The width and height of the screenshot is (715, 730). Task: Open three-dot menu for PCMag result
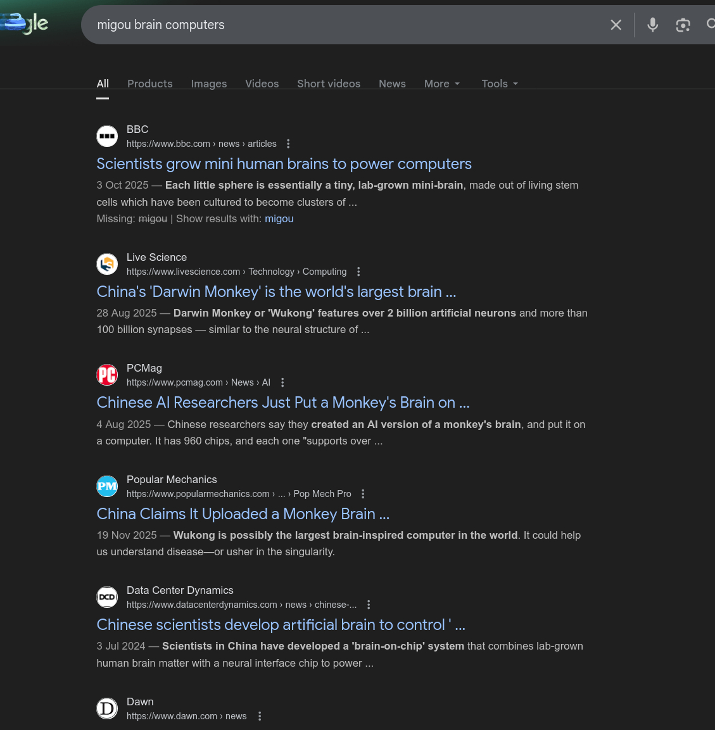(x=282, y=382)
